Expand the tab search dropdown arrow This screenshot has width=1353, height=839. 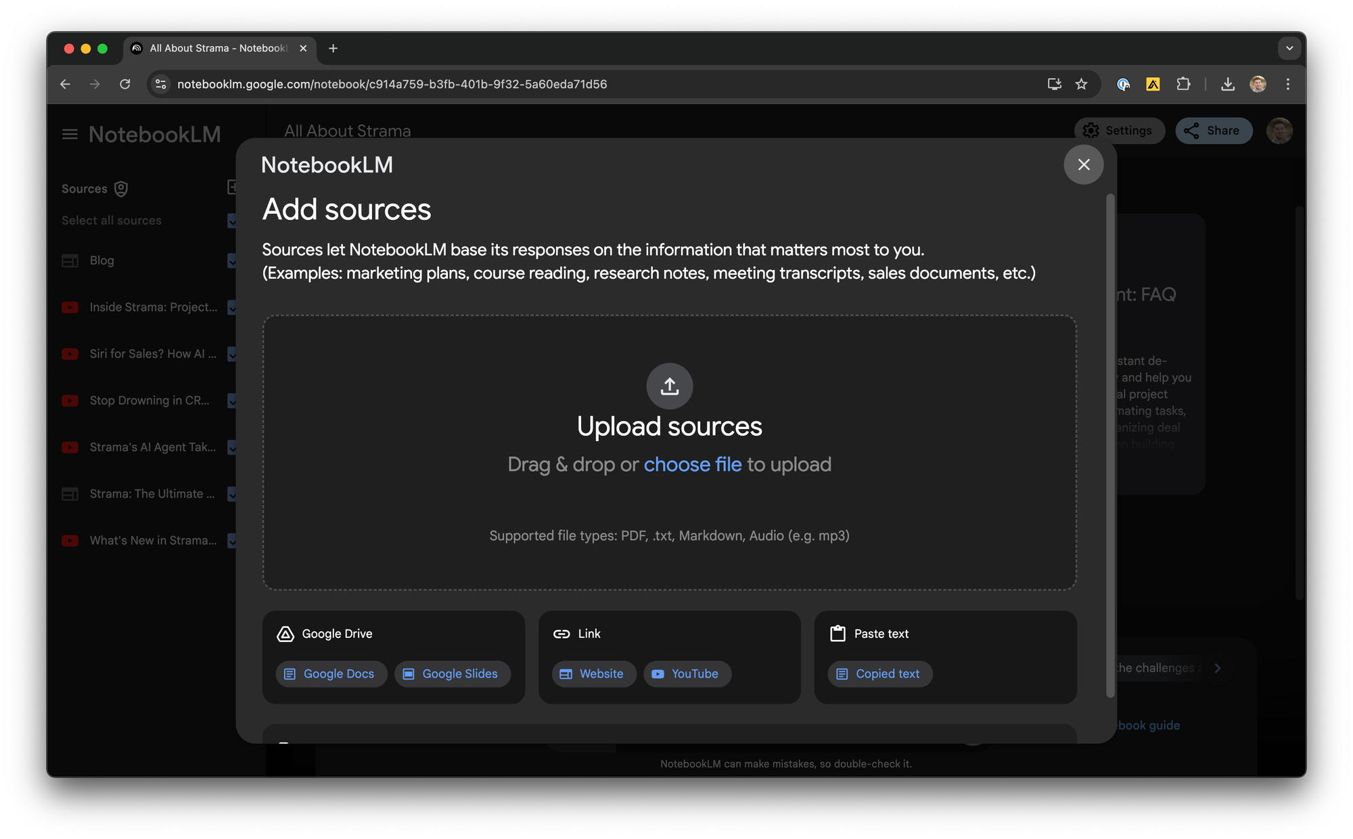coord(1289,48)
